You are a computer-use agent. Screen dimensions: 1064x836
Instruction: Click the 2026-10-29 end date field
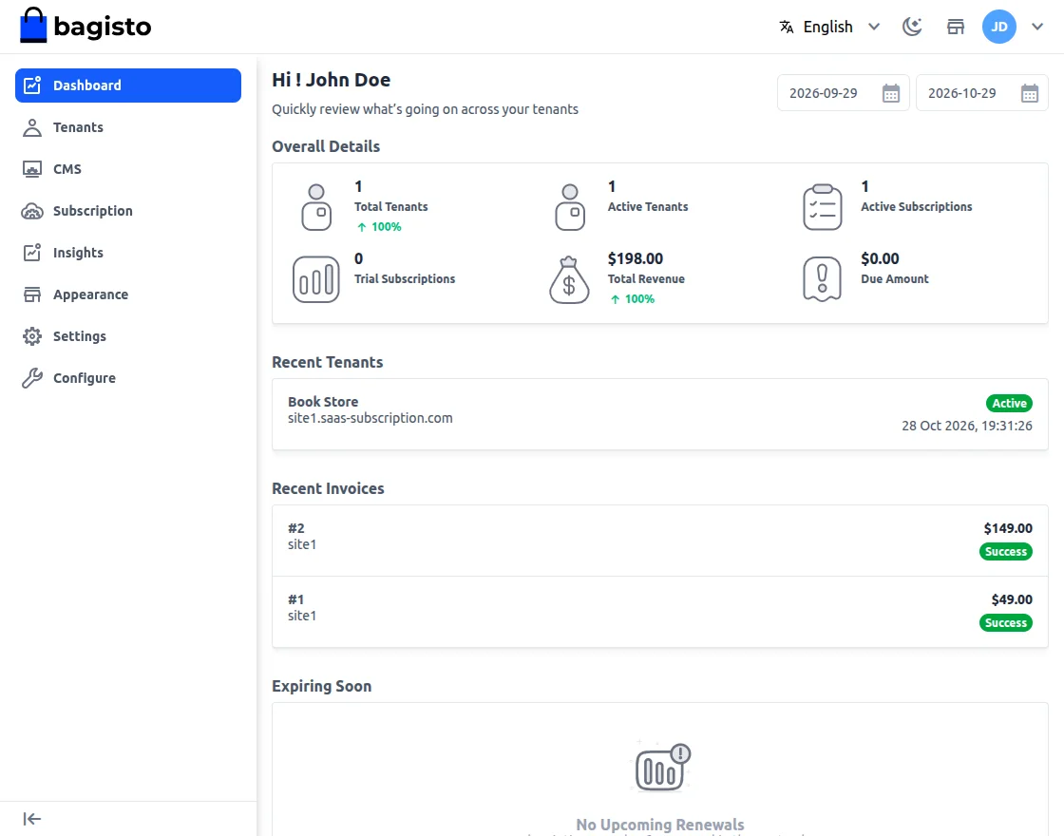tap(982, 93)
